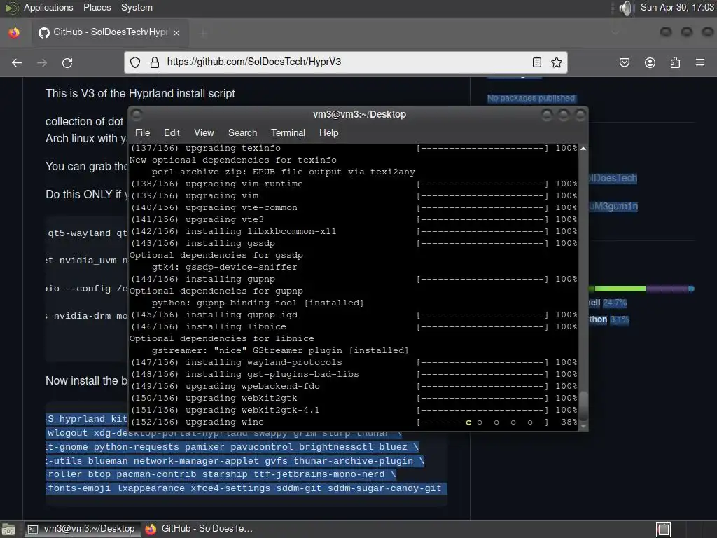
Task: Click the line installing wayland-protocols
Action: pos(353,362)
